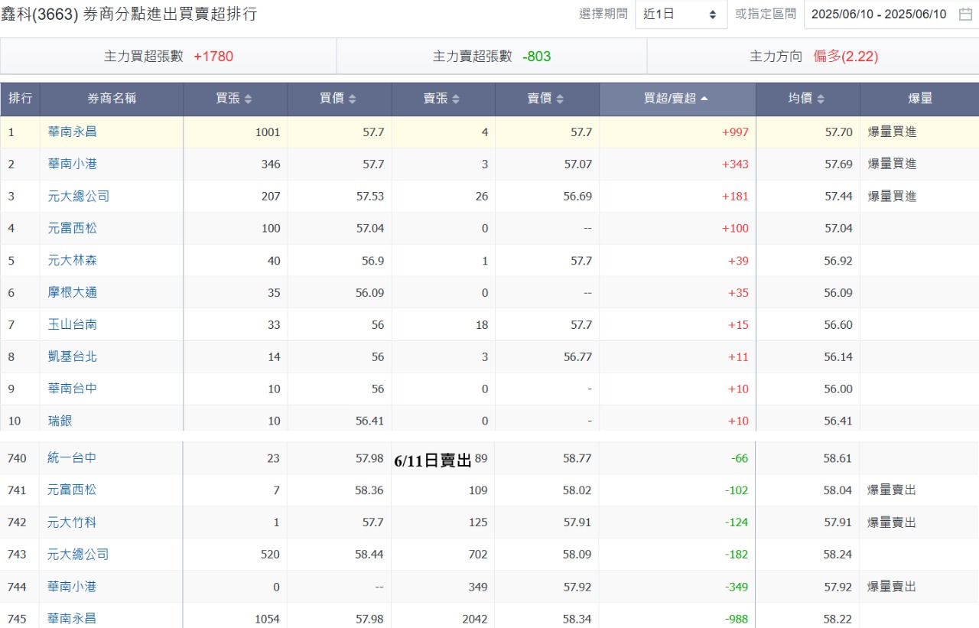Sort by 買張 column sort arrows
The width and height of the screenshot is (979, 628).
pyautogui.click(x=248, y=99)
